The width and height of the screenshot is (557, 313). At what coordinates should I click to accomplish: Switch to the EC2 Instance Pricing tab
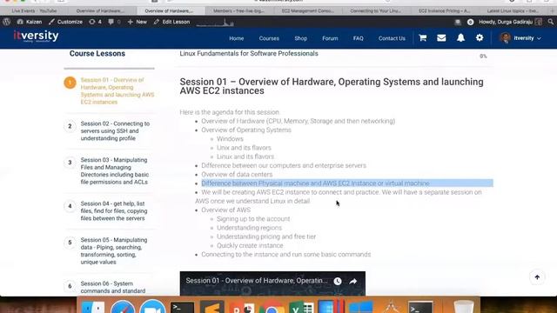click(x=444, y=10)
